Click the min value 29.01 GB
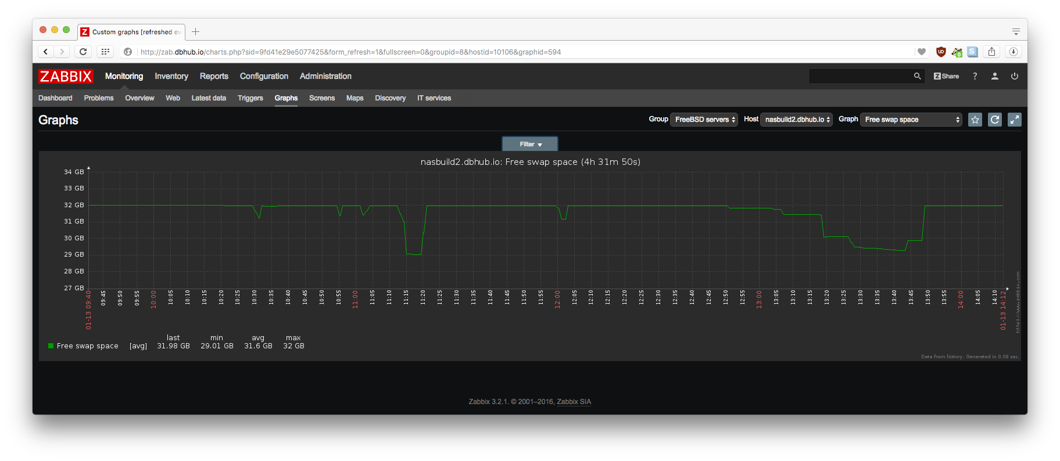This screenshot has height=461, width=1060. click(217, 346)
